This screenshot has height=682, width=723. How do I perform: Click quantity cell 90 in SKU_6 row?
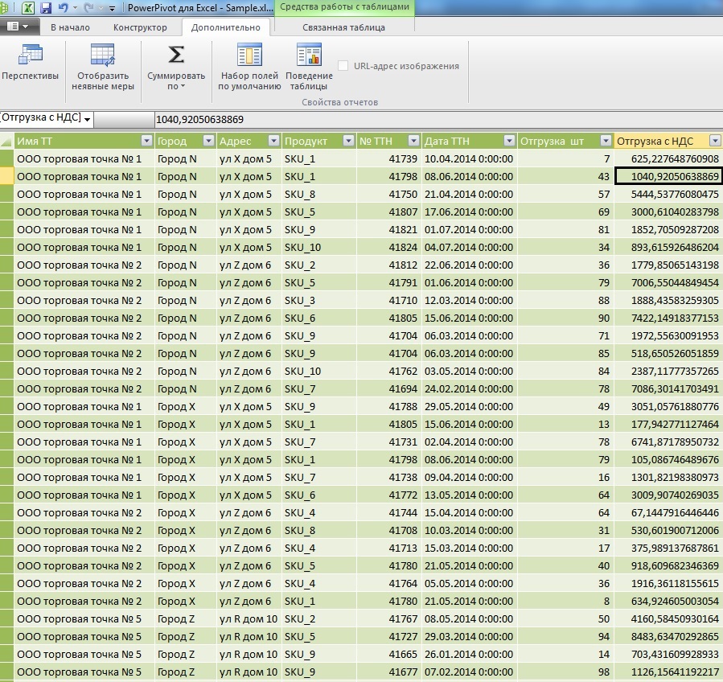pos(565,318)
